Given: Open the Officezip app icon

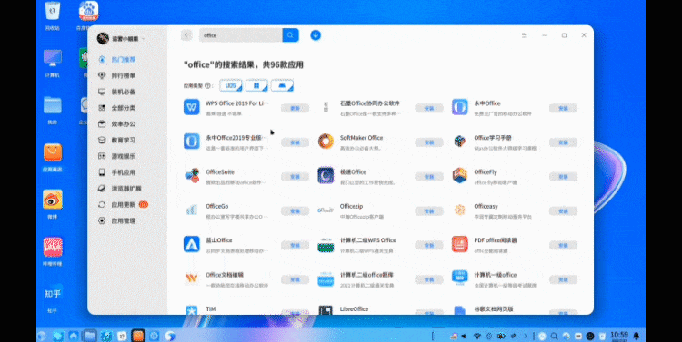Looking at the screenshot, I should point(326,210).
